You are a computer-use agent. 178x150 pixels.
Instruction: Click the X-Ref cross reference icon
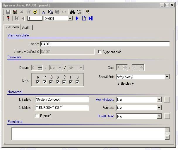(79, 12)
